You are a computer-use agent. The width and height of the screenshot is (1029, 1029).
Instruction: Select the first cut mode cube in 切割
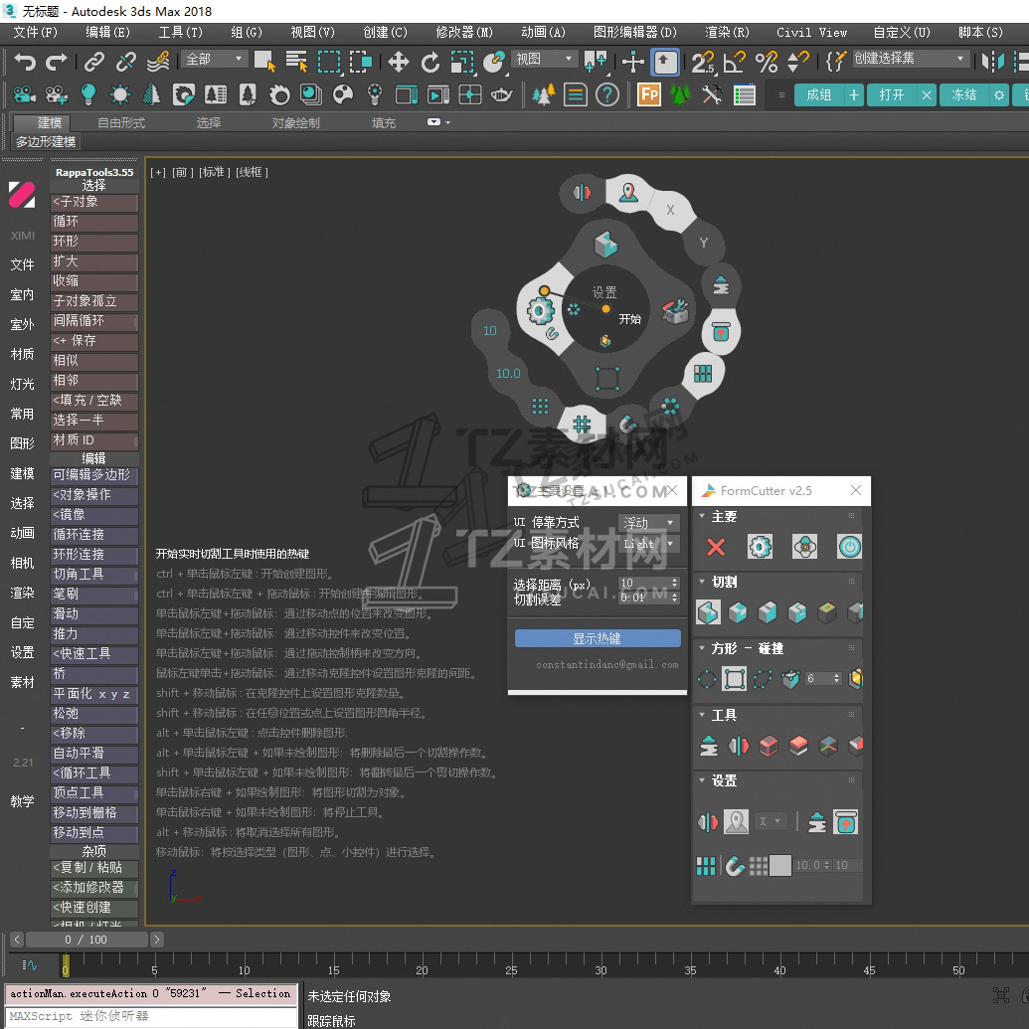708,612
